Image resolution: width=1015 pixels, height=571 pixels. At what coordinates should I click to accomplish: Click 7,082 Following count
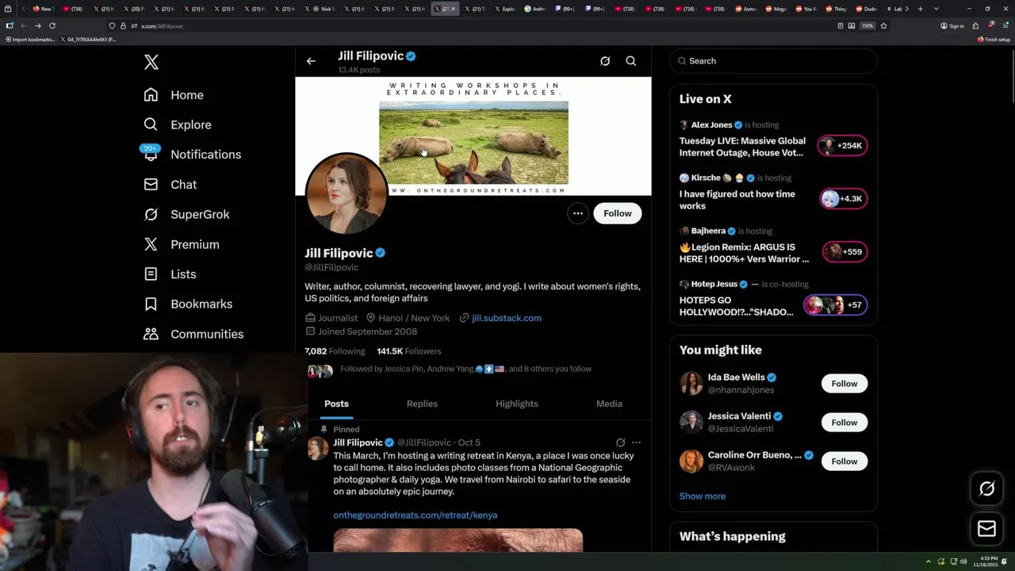[335, 351]
